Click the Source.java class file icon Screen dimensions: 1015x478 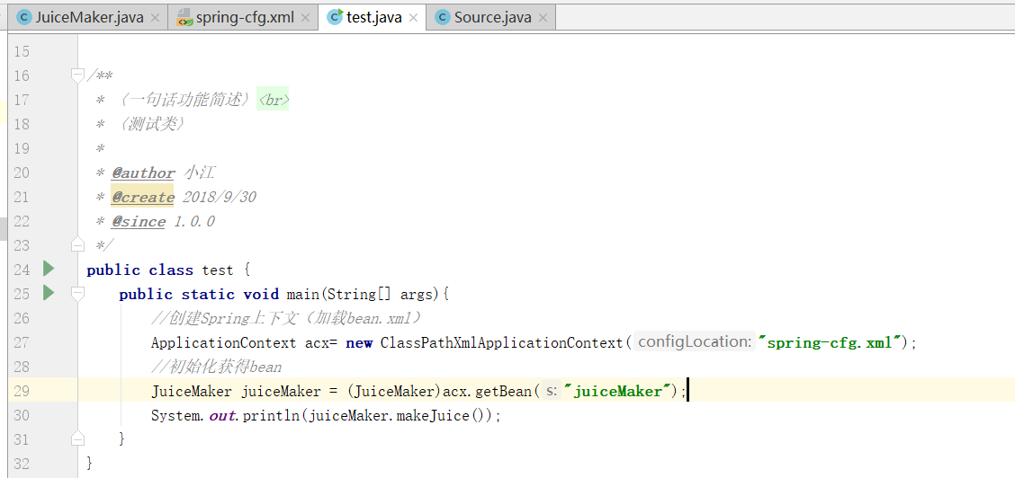(443, 17)
